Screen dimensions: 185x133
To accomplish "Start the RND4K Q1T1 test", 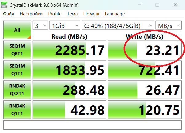I will tap(17, 110).
